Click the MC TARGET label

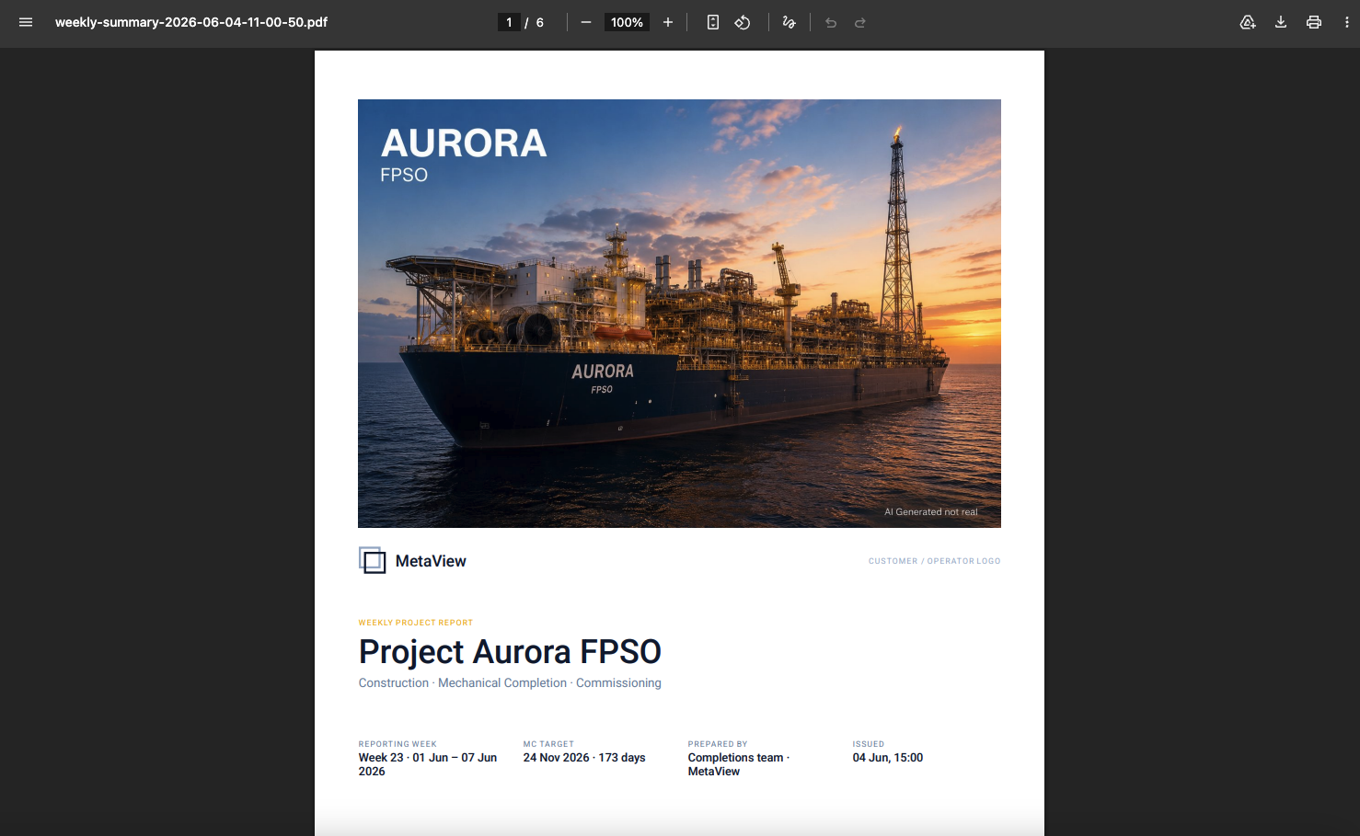(548, 744)
